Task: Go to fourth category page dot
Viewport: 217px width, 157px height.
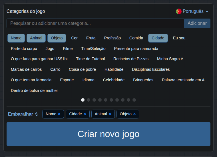Action: (100, 100)
